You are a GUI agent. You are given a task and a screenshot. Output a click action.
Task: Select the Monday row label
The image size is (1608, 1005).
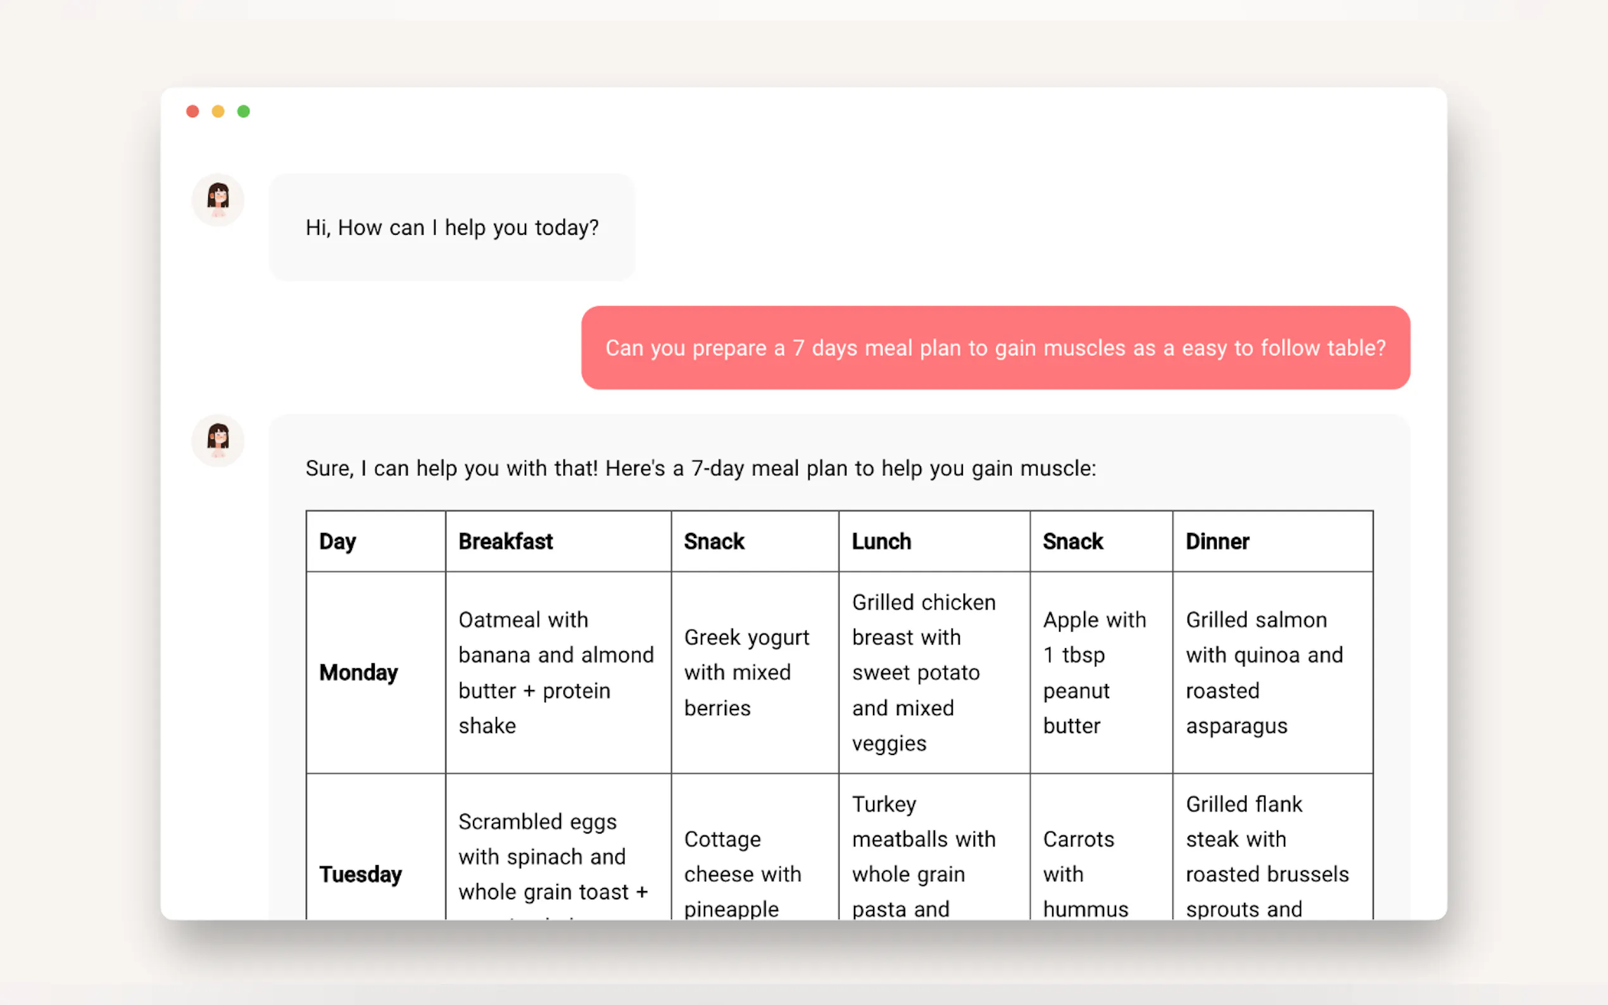(x=359, y=672)
